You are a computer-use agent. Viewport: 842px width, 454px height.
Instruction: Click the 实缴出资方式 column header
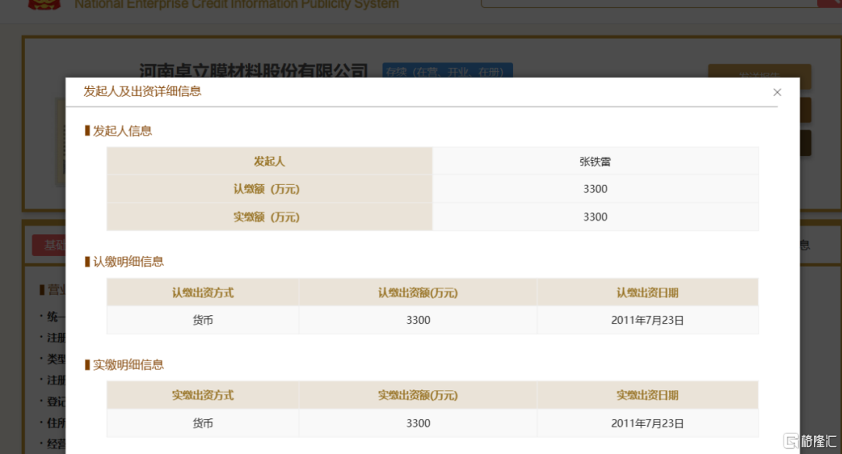203,395
